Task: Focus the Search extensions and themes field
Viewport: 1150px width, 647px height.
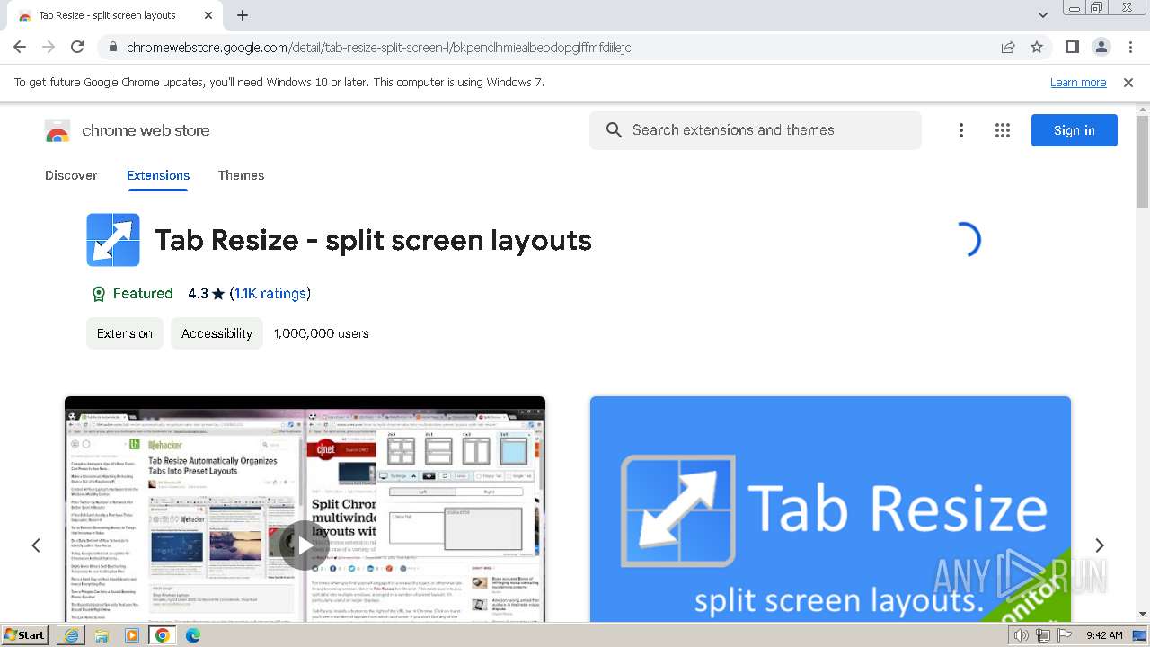Action: pyautogui.click(x=756, y=130)
